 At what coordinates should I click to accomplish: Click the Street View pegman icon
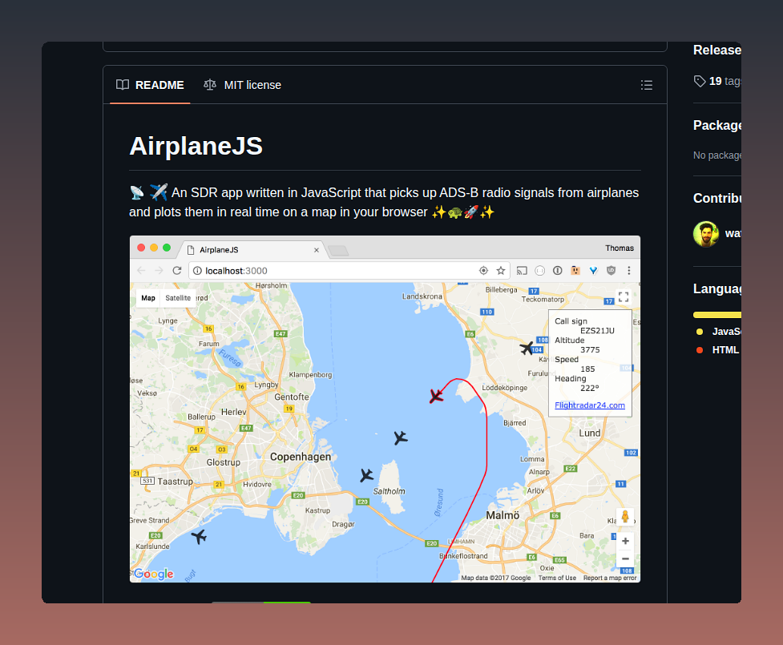point(625,517)
